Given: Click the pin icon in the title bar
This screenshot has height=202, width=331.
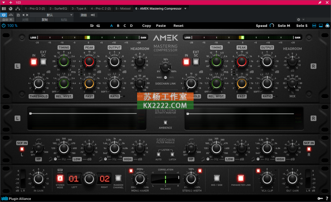Looking at the screenshot, I should 320,2.
